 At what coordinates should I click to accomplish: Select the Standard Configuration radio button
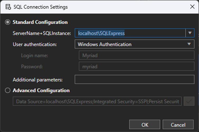point(8,22)
